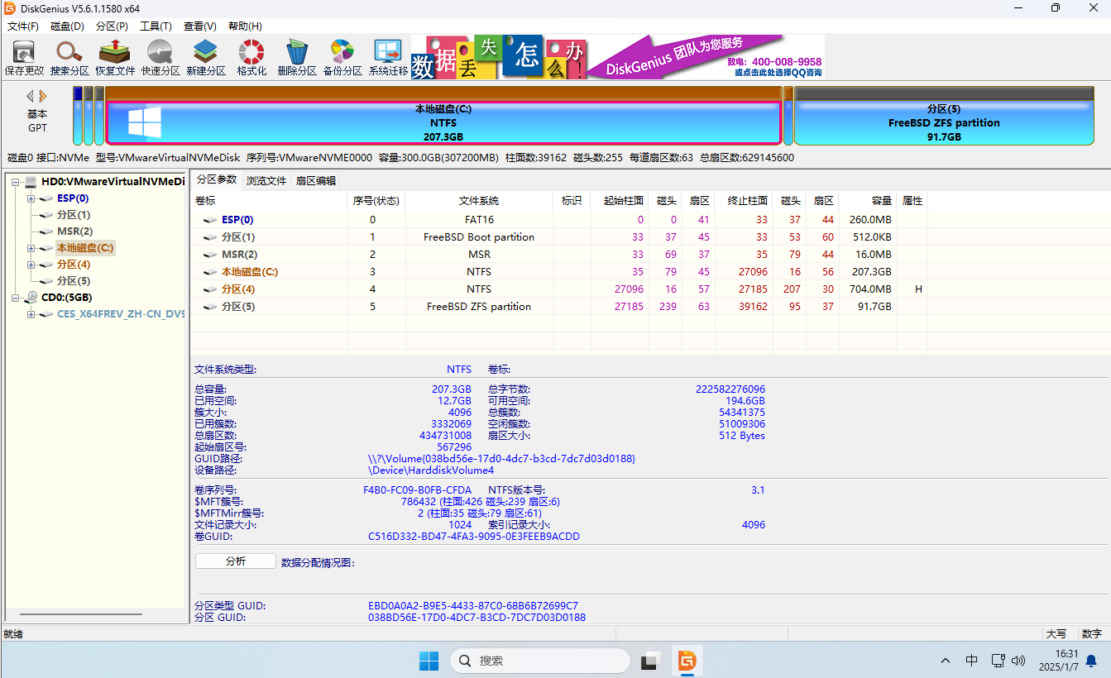Open the 文件(F) menu
Screen dimensions: 1111x678
[x=23, y=26]
